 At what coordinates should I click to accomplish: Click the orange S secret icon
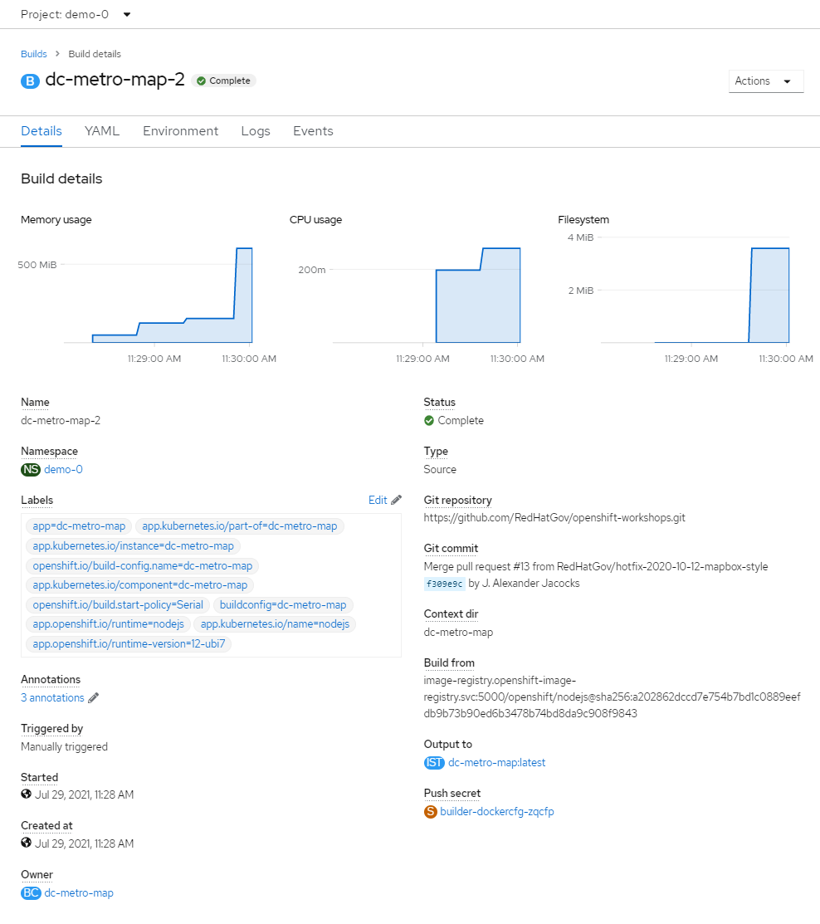pyautogui.click(x=431, y=812)
